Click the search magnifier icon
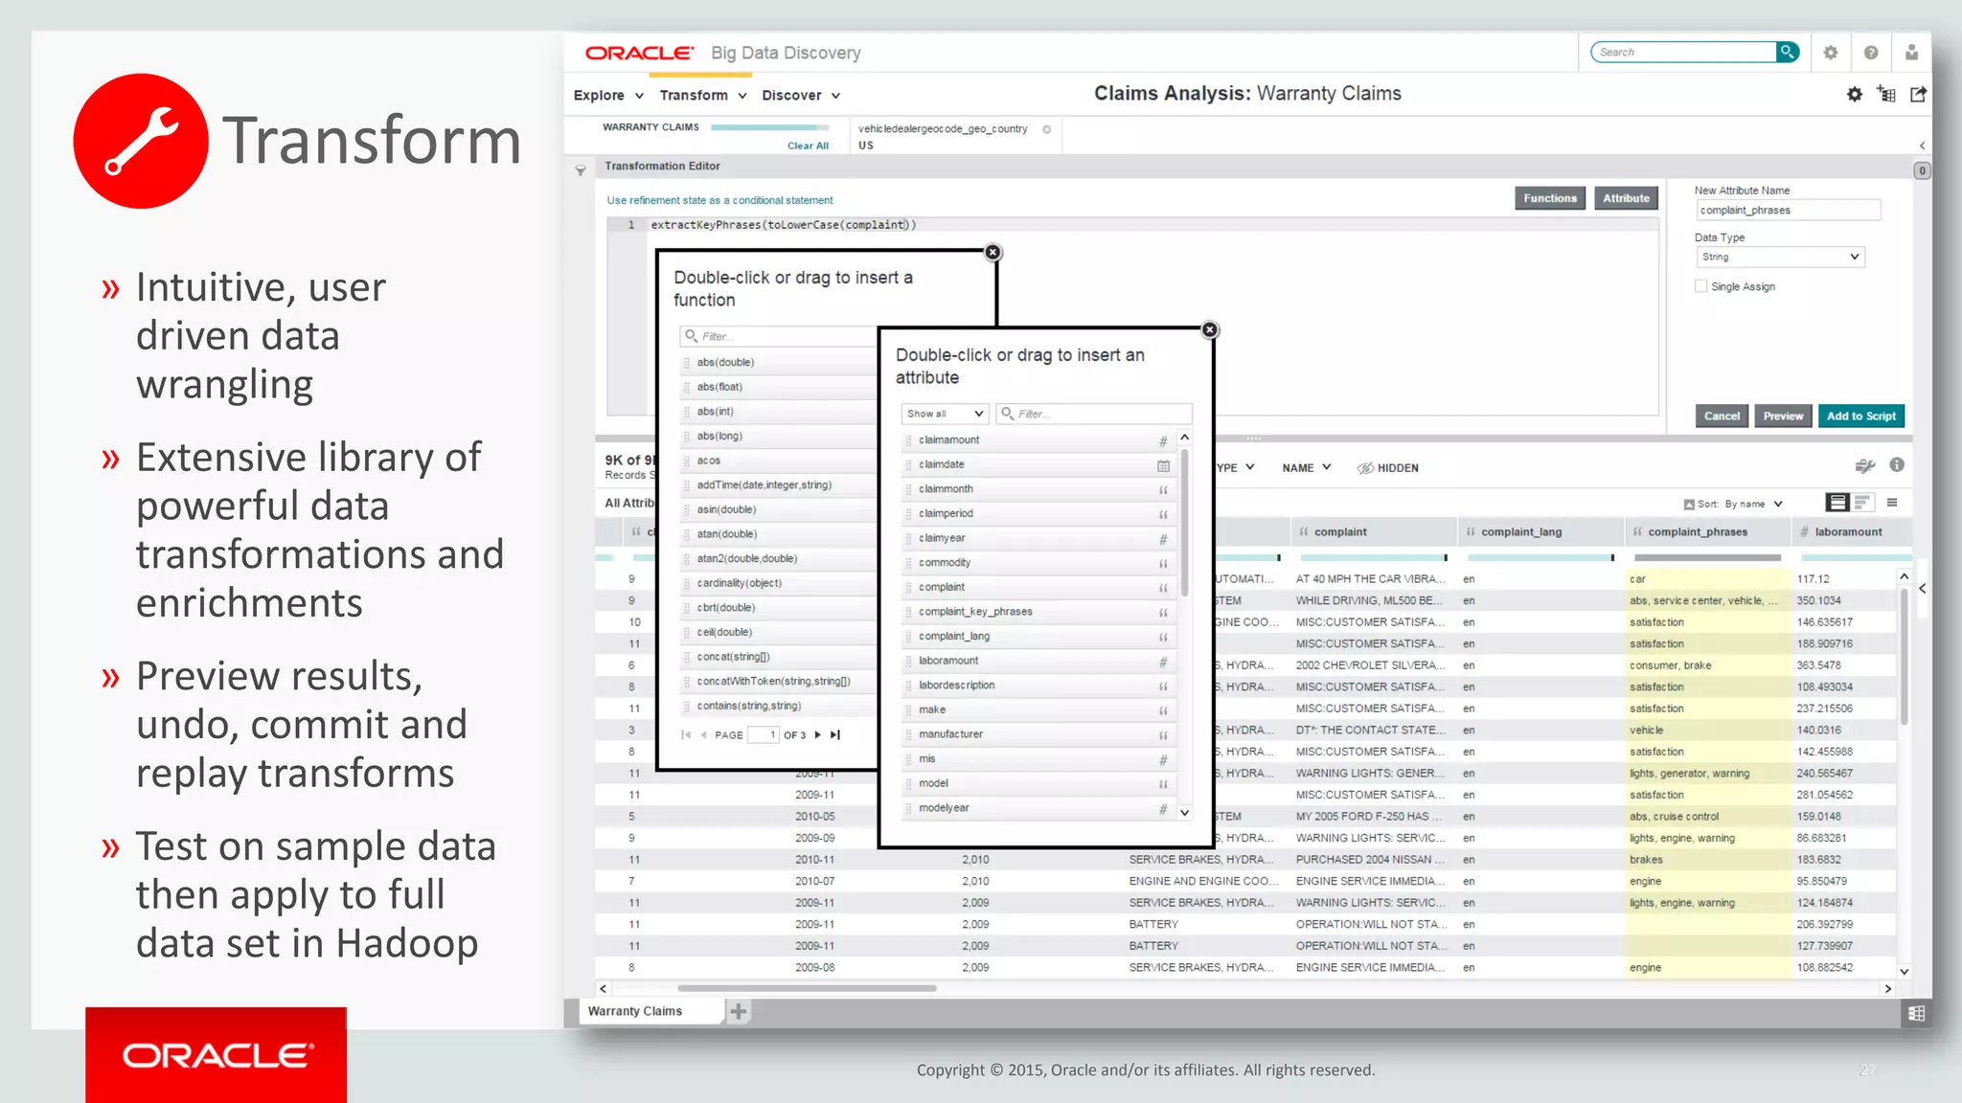The width and height of the screenshot is (1962, 1103). [x=1787, y=52]
